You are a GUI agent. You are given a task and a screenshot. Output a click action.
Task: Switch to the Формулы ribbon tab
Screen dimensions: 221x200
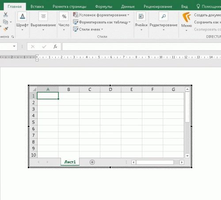(x=103, y=7)
